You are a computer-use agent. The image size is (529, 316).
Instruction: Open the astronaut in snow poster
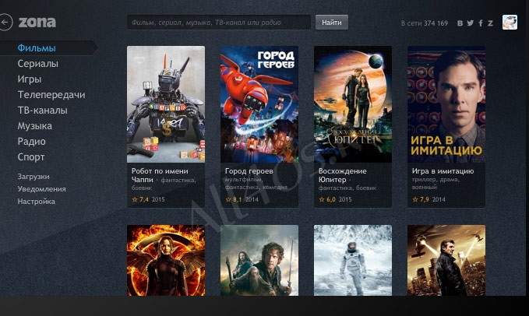pyautogui.click(x=353, y=261)
